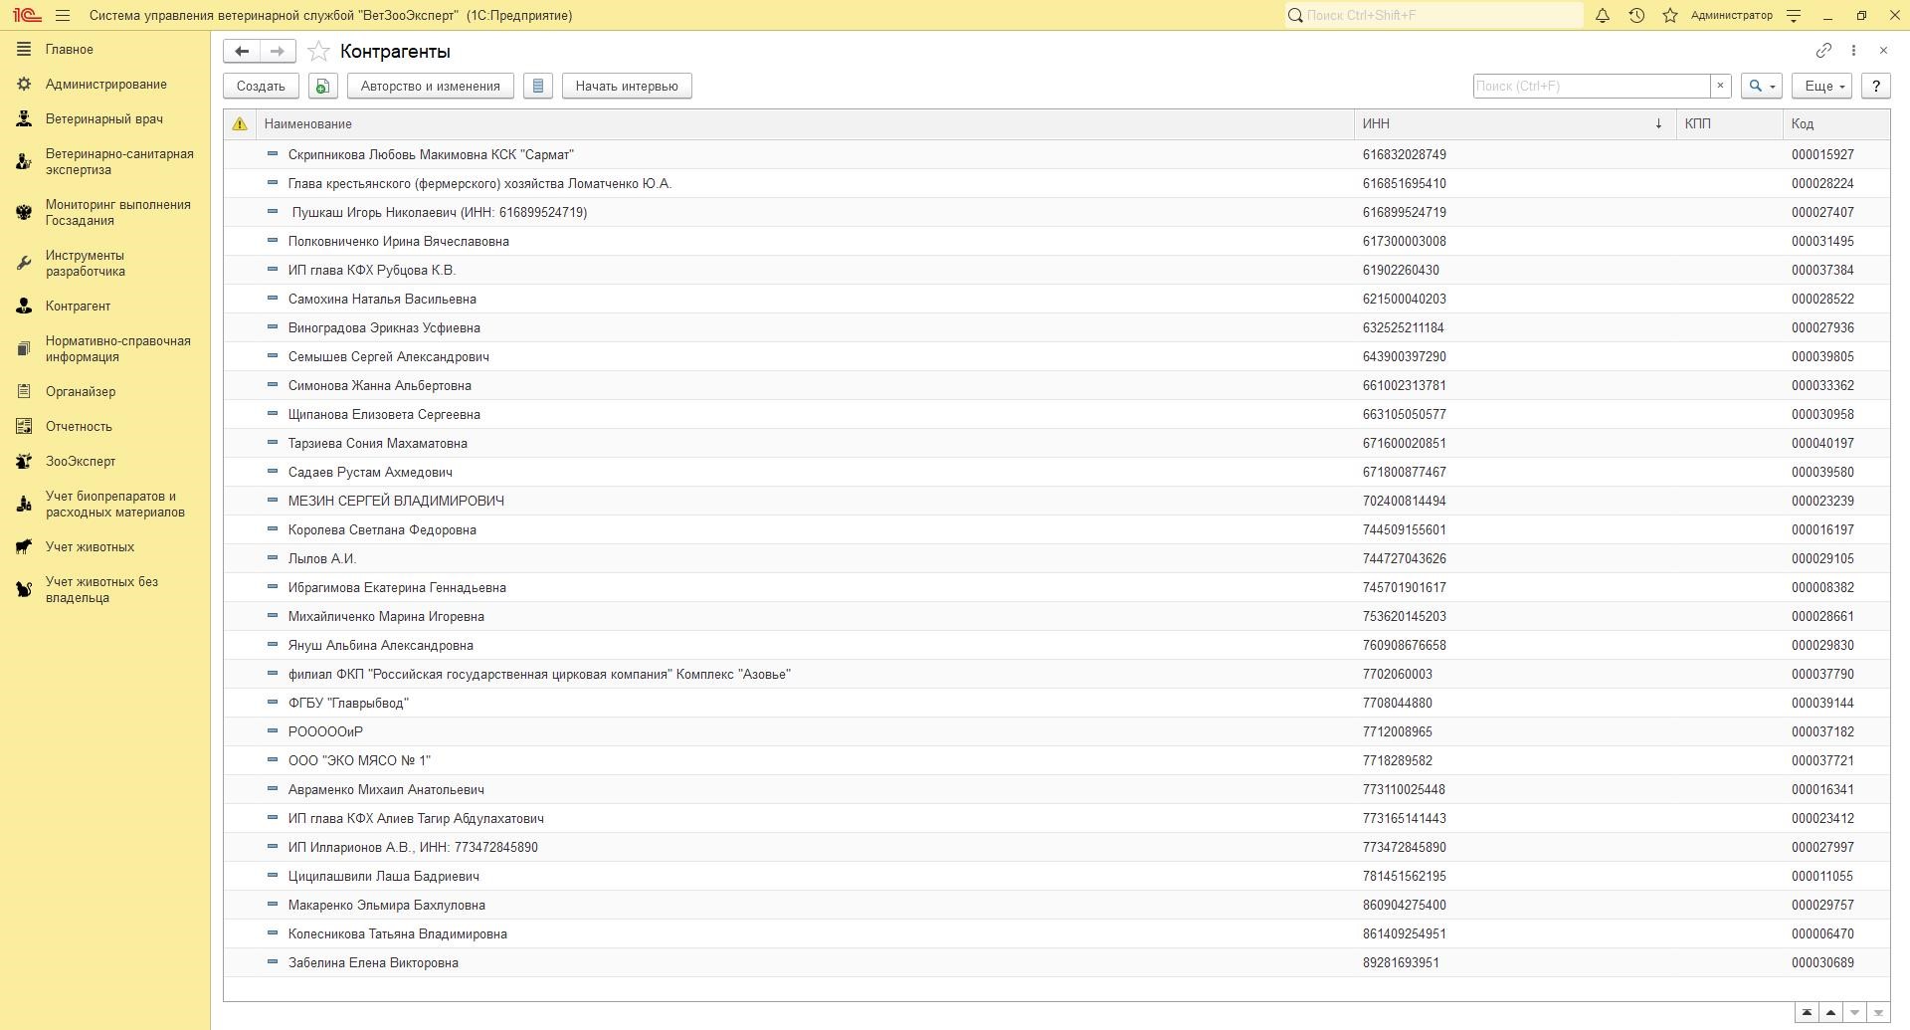This screenshot has width=1910, height=1030.
Task: Click ИНН value 663105050577
Action: (1404, 414)
